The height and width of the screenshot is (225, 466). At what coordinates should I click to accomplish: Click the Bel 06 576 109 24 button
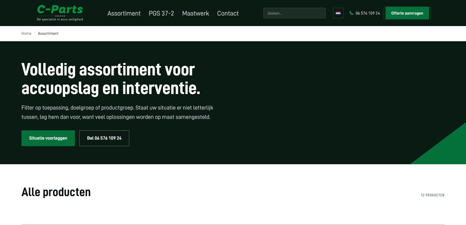104,138
